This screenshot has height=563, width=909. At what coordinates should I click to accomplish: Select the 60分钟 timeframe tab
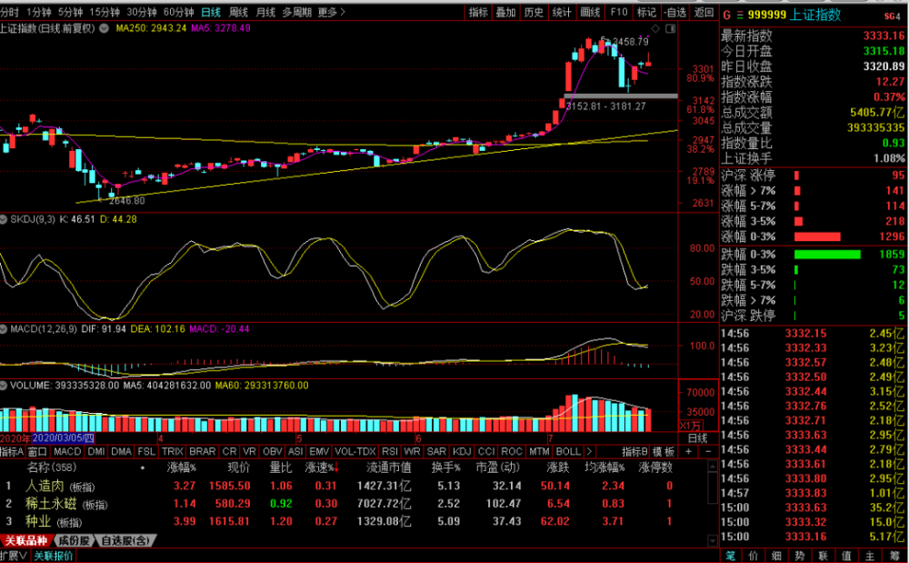tap(178, 12)
